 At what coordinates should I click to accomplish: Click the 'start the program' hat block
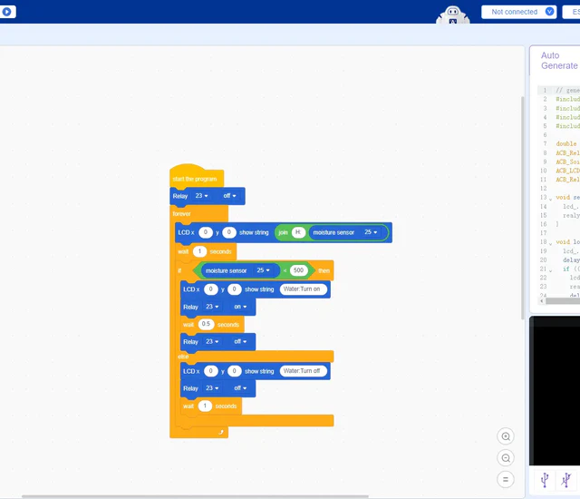tap(195, 179)
